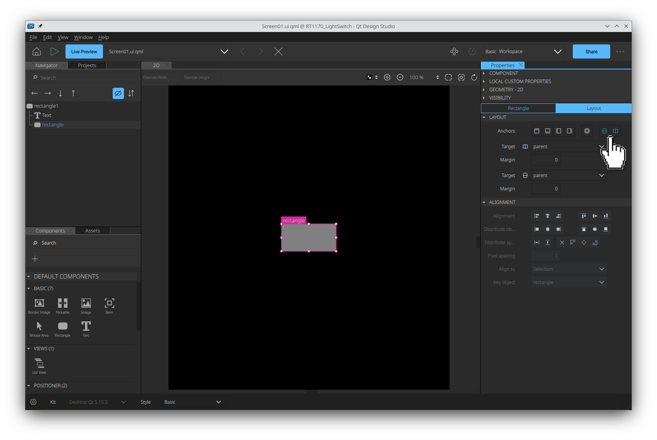Anchor the rectangle to the top of parent
The image size is (657, 440).
pyautogui.click(x=537, y=131)
